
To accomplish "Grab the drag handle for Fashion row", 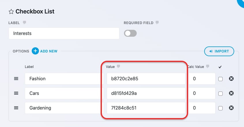I will [16, 79].
